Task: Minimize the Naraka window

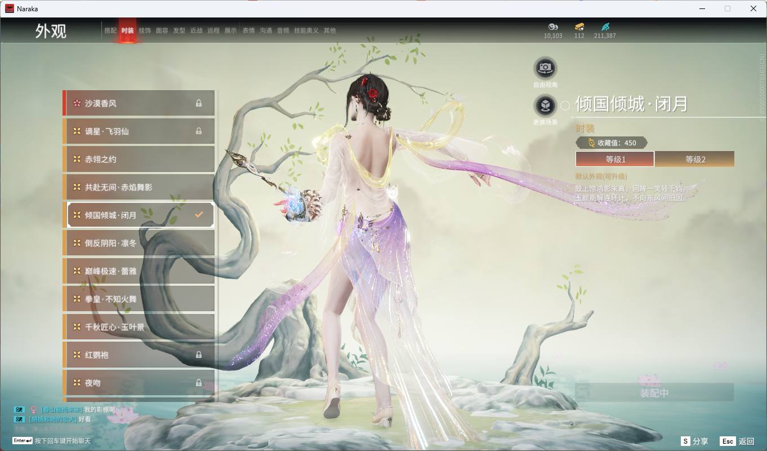Action: [702, 8]
